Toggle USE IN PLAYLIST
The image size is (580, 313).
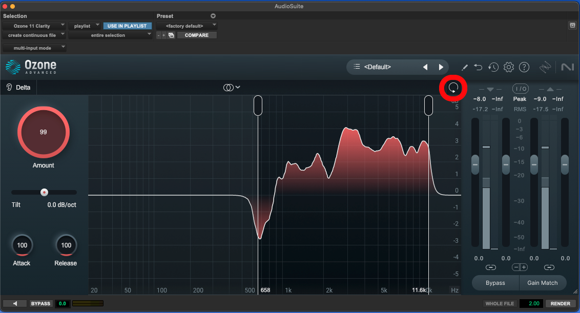click(x=127, y=26)
